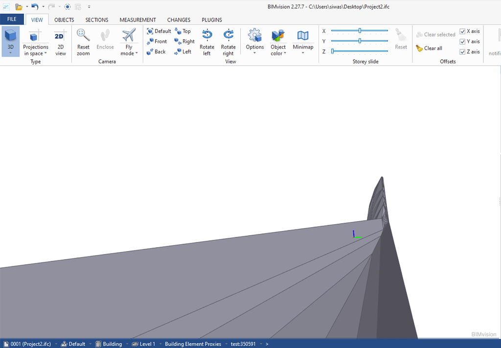This screenshot has width=501, height=348.
Task: Disable the Y axis checkbox in Offsets
Action: [463, 41]
